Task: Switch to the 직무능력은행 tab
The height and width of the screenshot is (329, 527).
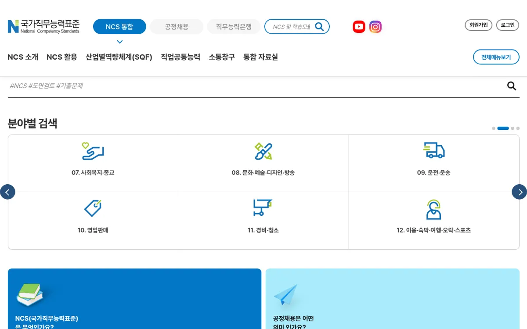Action: coord(234,27)
